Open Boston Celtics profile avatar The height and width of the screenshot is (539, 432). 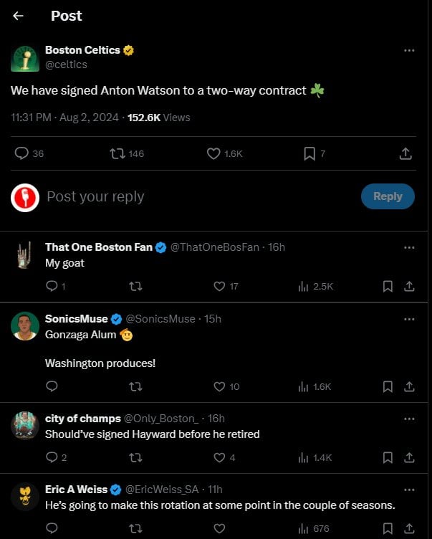25,57
